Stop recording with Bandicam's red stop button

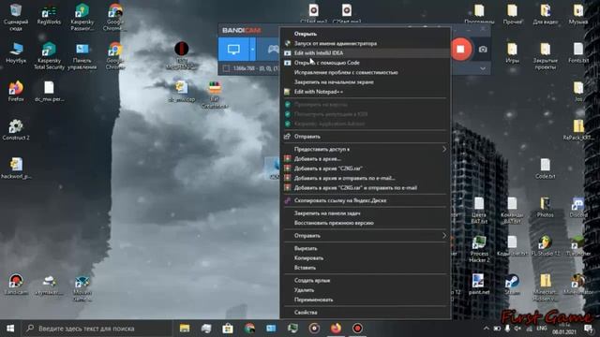point(460,49)
